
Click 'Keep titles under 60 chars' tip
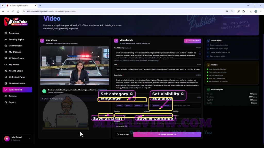click(x=217, y=69)
